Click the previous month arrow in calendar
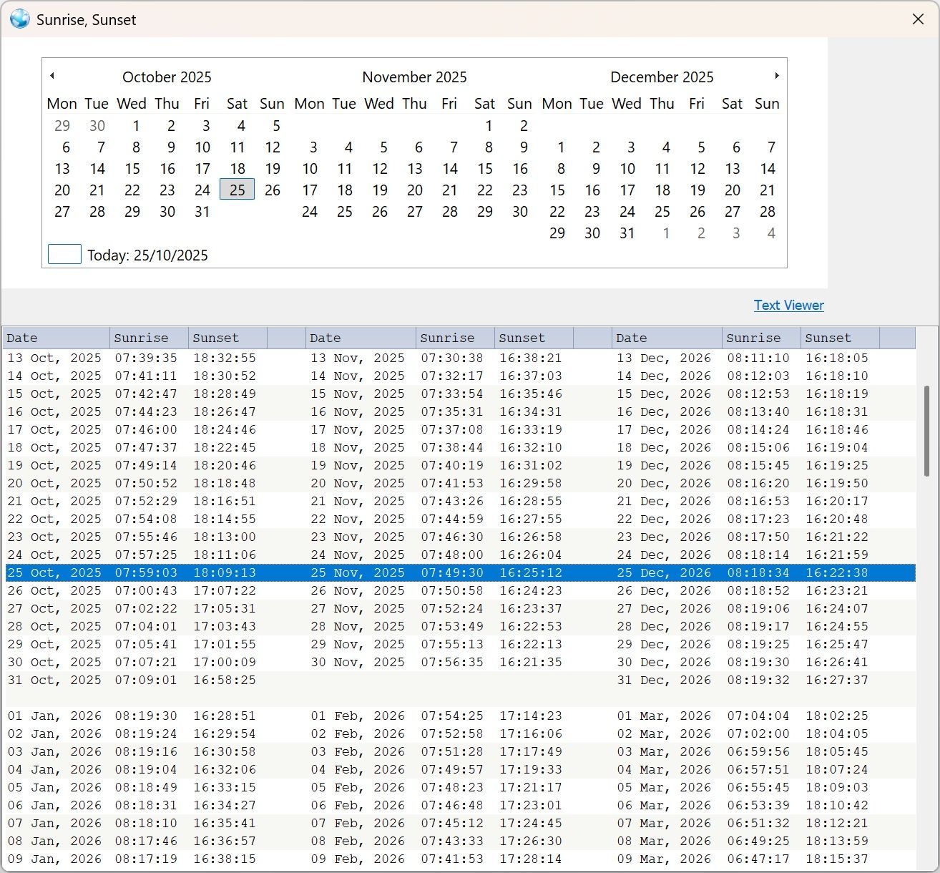The width and height of the screenshot is (940, 873). tap(52, 76)
